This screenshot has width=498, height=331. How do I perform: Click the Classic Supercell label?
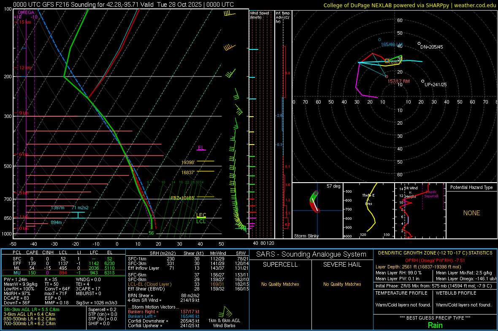431,194
